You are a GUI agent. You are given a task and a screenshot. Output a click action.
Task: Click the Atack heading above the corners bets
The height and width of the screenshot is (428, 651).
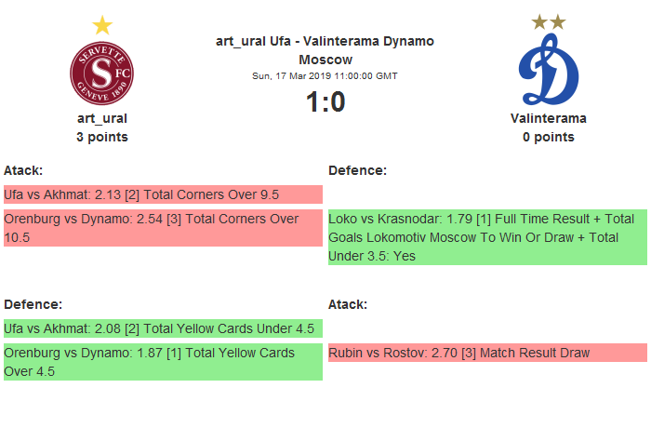pyautogui.click(x=23, y=170)
